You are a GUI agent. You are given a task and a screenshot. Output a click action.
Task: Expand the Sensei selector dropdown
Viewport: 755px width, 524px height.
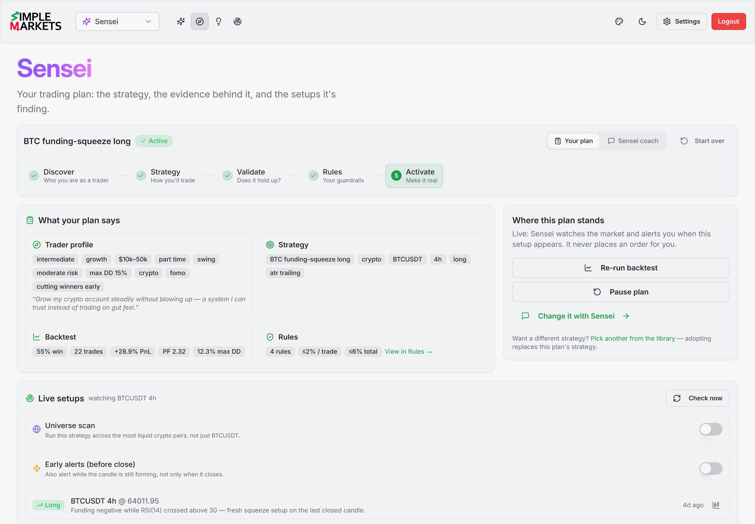coord(117,21)
